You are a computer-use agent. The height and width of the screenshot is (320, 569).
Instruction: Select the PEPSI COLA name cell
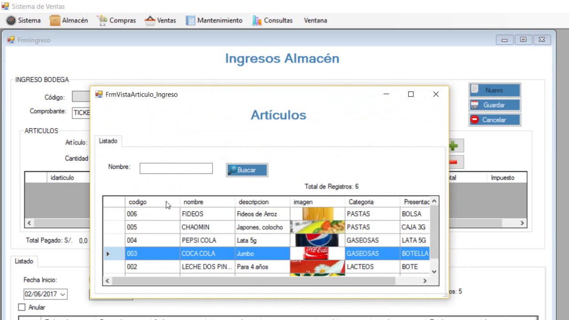point(207,240)
